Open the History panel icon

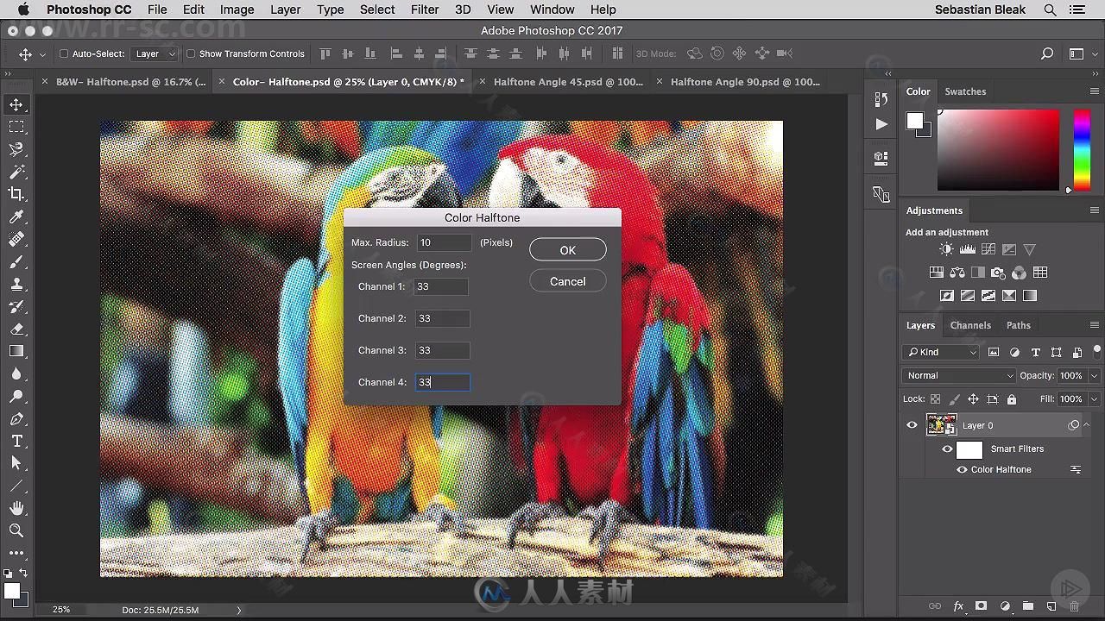pyautogui.click(x=881, y=99)
